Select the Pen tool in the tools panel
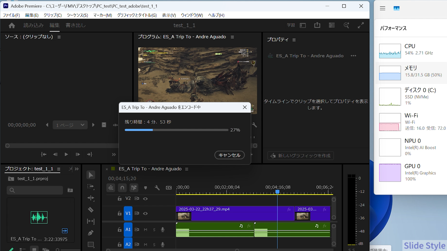The width and height of the screenshot is (447, 251). pos(90,233)
